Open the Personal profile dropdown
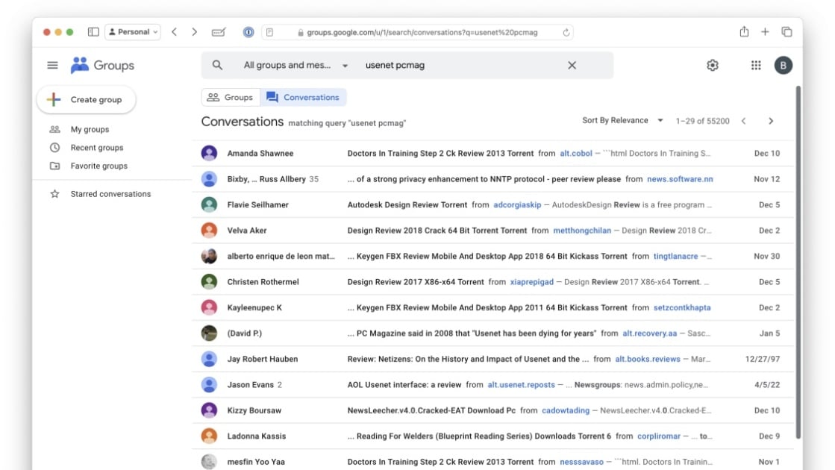 pyautogui.click(x=133, y=32)
